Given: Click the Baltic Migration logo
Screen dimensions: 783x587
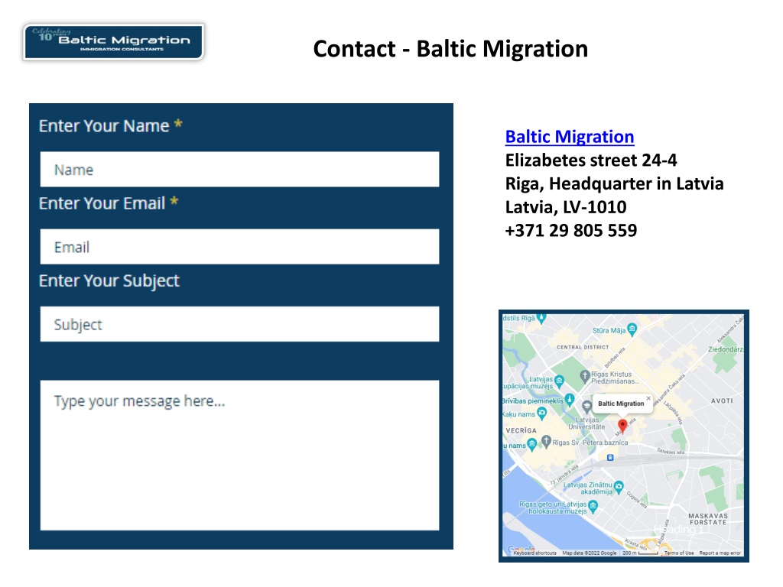Looking at the screenshot, I should (113, 42).
